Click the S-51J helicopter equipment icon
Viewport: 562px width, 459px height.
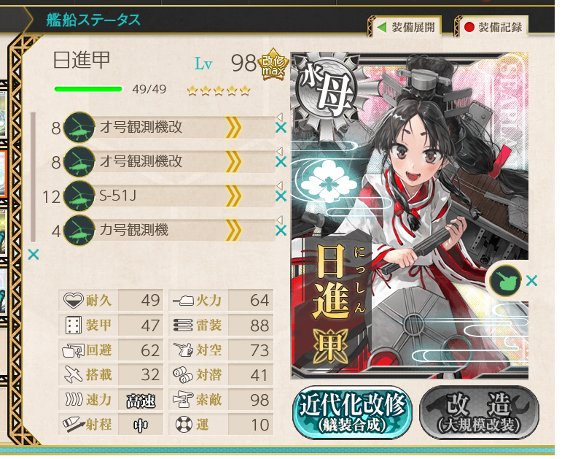pyautogui.click(x=79, y=196)
